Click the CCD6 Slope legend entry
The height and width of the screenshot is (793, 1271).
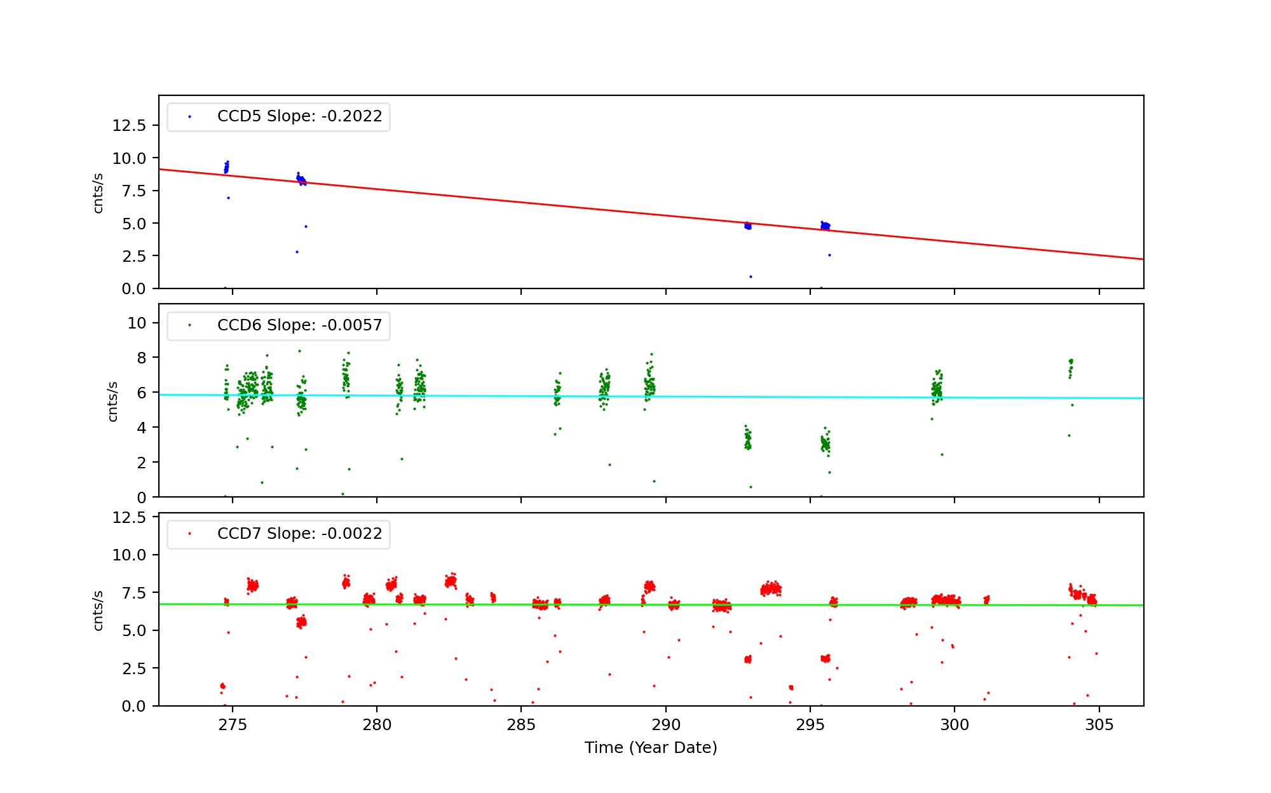pyautogui.click(x=299, y=325)
